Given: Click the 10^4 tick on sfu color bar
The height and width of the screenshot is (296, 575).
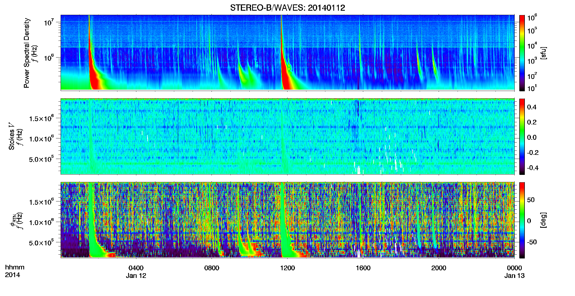Looking at the screenshot, I should 532,45.
